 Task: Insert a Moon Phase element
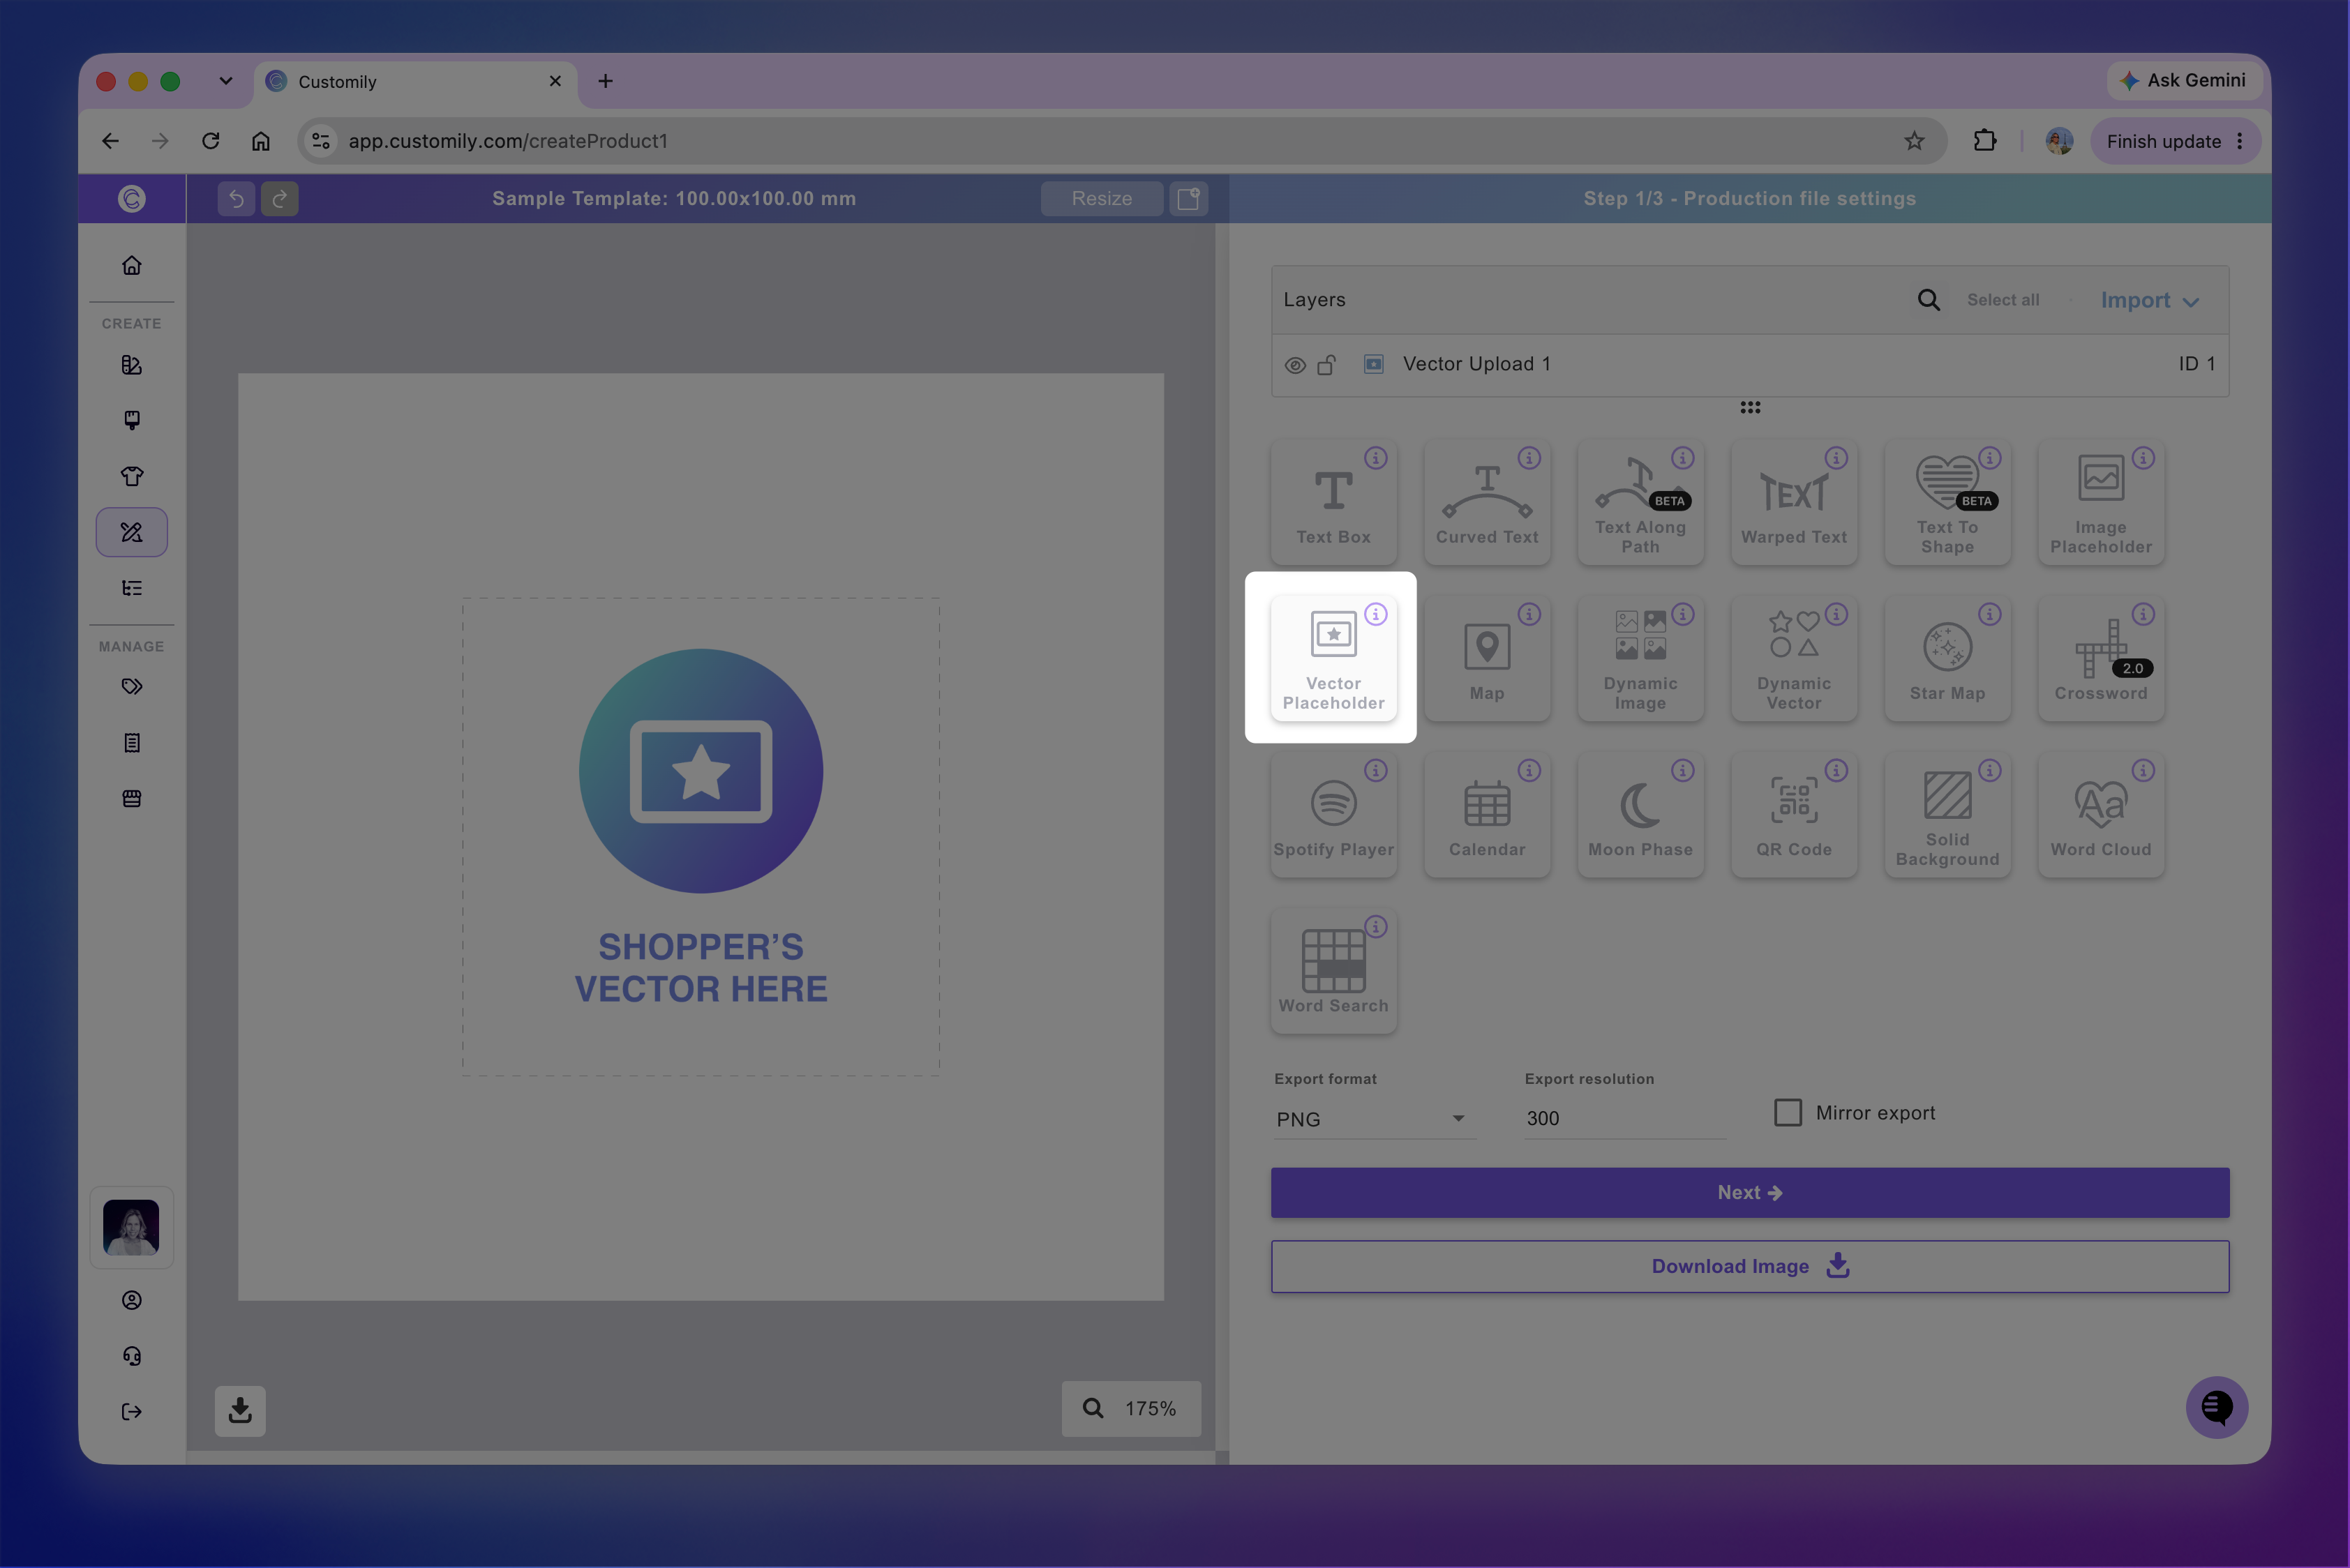[1640, 815]
